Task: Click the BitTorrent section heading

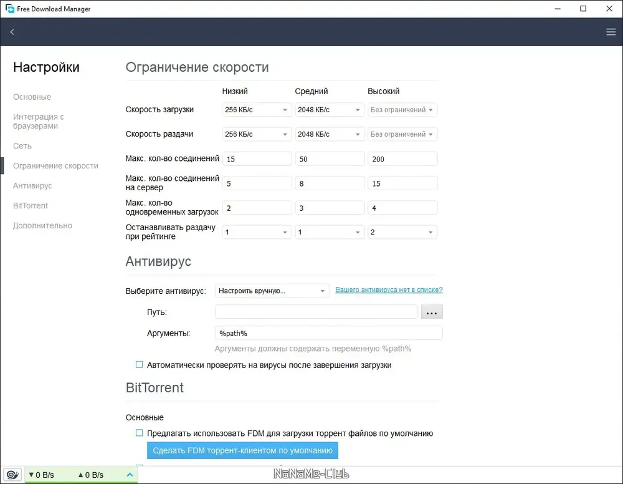Action: point(155,388)
